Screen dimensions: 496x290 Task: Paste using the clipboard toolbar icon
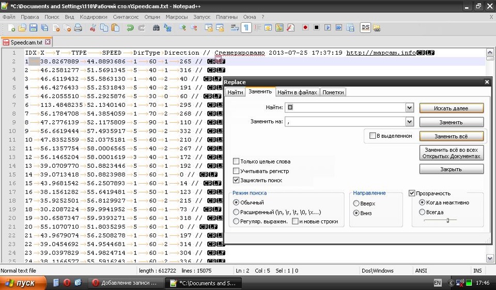pos(115,28)
